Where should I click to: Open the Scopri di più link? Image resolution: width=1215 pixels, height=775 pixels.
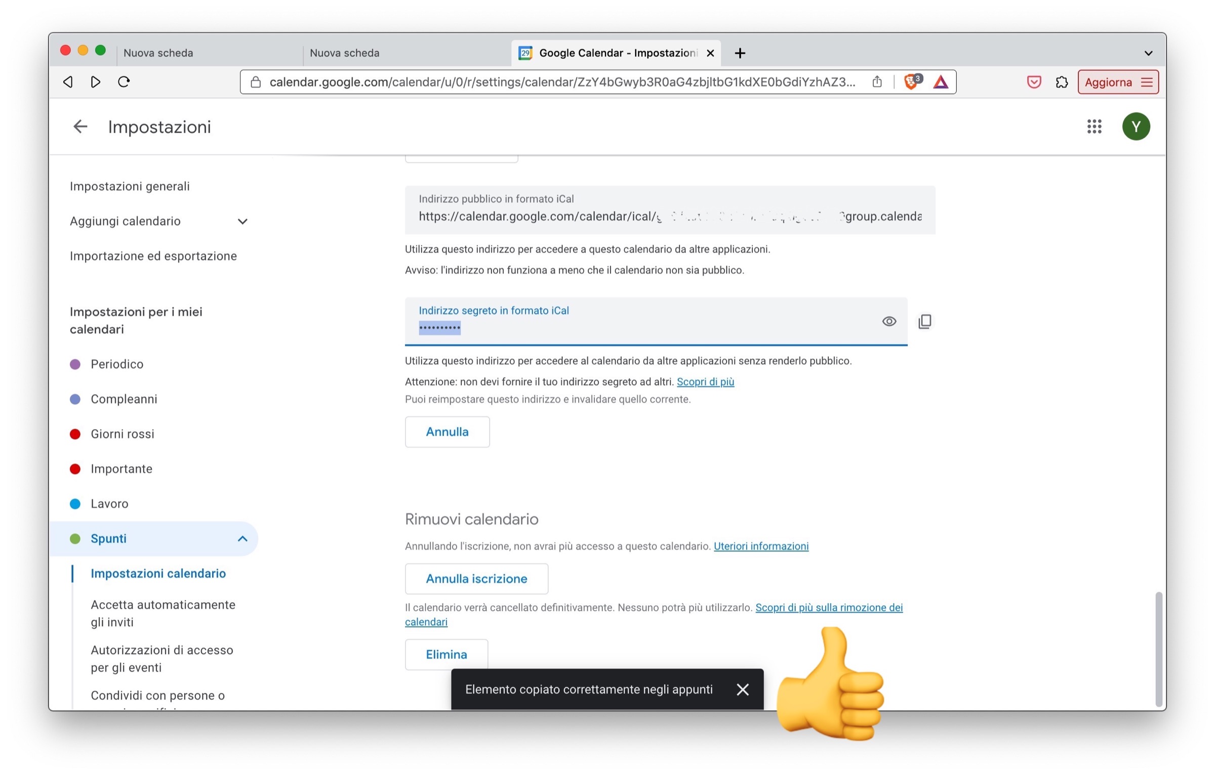click(x=705, y=382)
